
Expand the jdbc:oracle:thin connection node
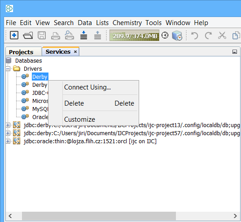(x=8, y=141)
